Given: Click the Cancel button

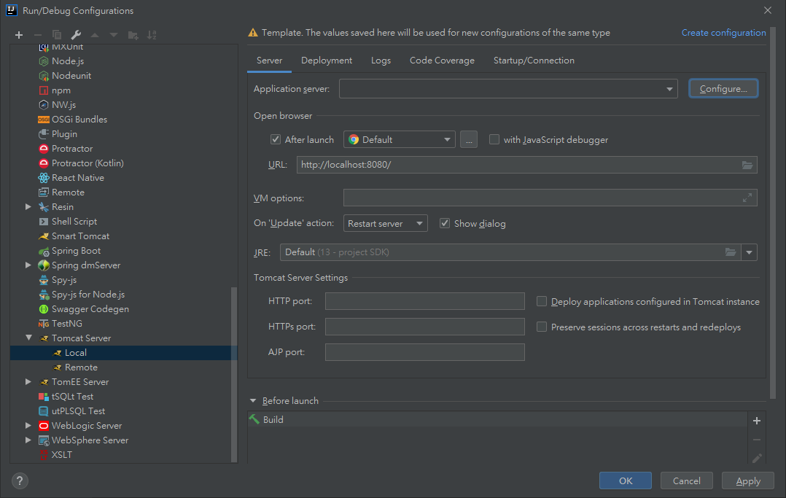Looking at the screenshot, I should [686, 481].
